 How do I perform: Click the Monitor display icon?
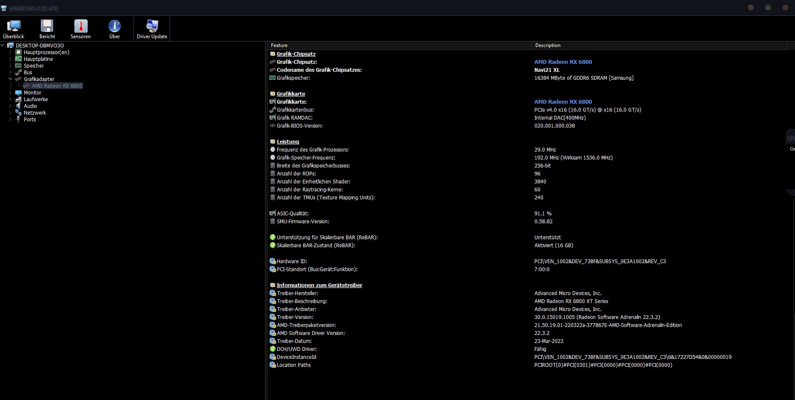[18, 93]
